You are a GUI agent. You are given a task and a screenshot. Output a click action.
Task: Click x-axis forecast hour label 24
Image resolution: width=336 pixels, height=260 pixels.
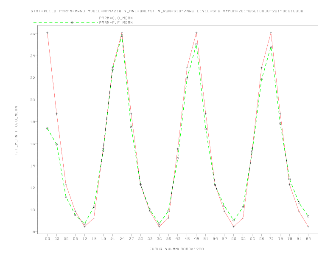[122, 239]
